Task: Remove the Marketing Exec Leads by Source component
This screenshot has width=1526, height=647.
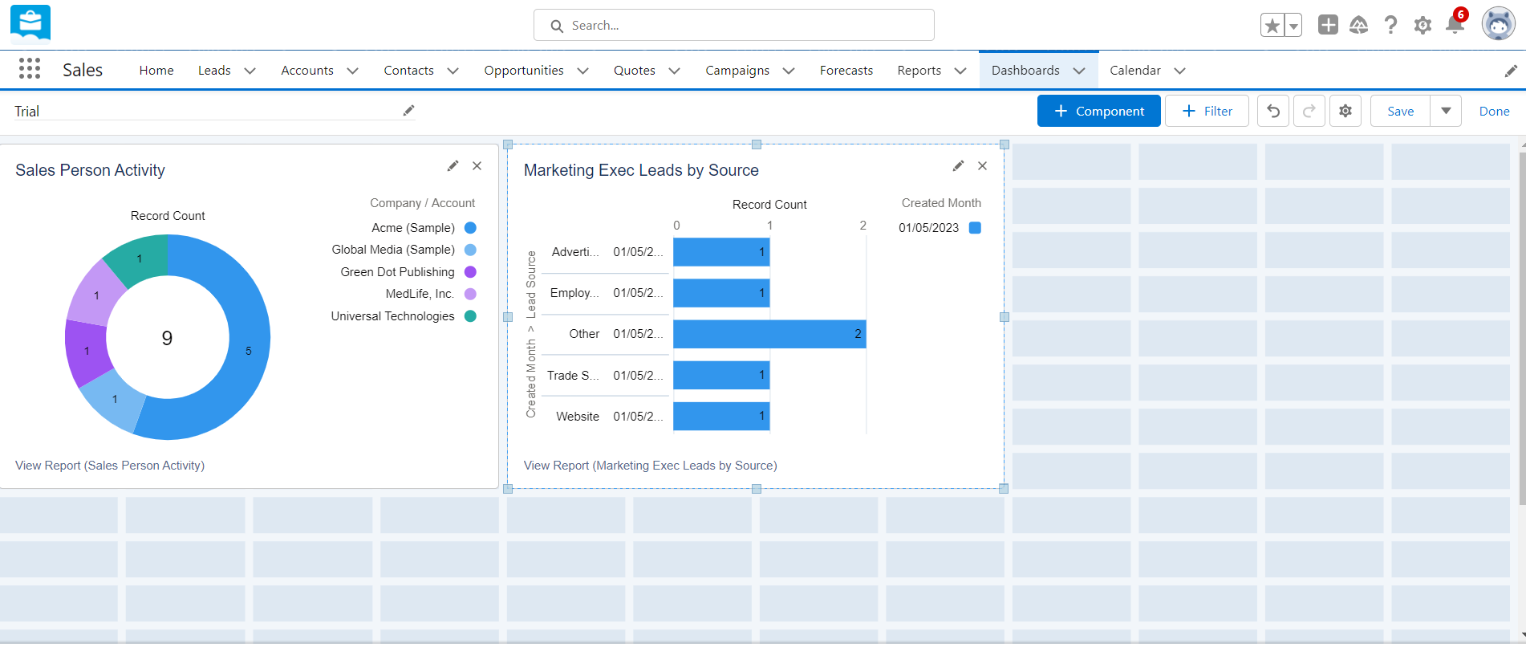Action: 982,166
